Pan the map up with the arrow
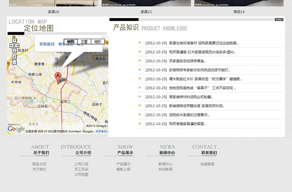Image resolution: width=292 pixels, height=192 pixels. click(14, 40)
